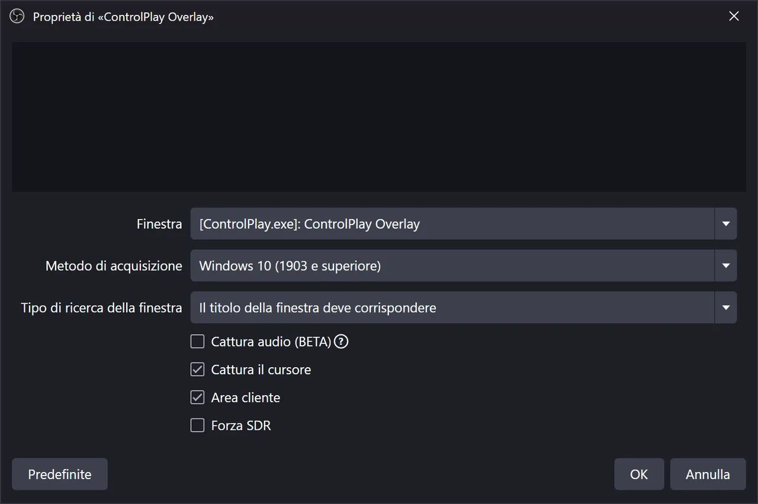
Task: Click the OBS logo in the title bar
Action: (17, 17)
